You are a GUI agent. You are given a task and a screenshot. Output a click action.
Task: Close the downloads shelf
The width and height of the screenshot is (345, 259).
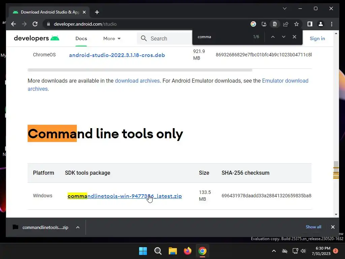333,227
